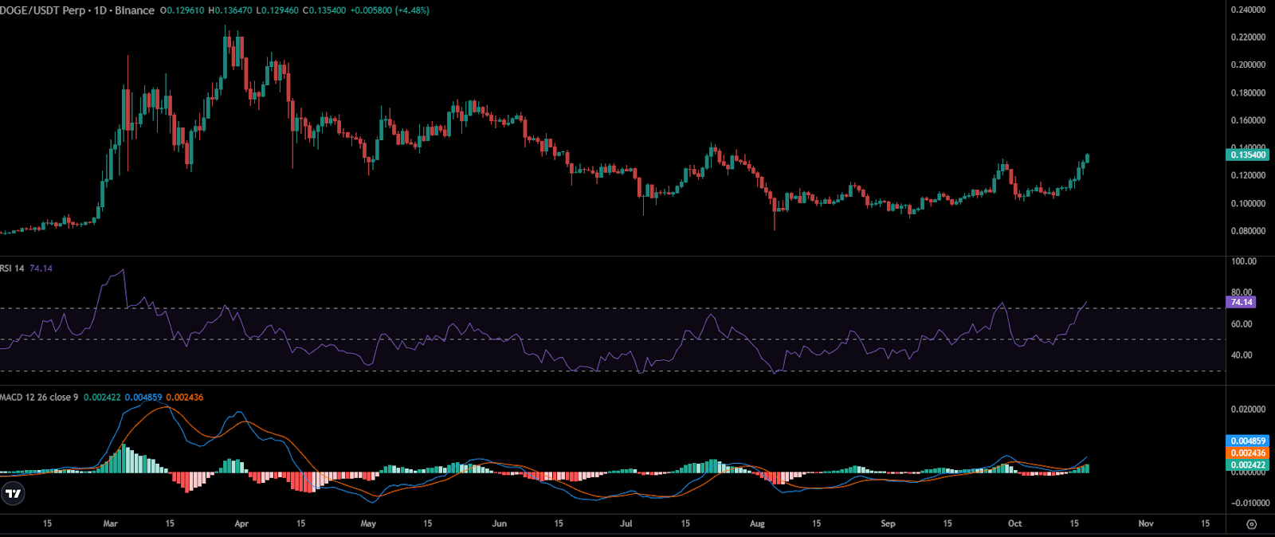
Task: Select the purple RSI value tag 74.14 on axis
Action: 1242,303
